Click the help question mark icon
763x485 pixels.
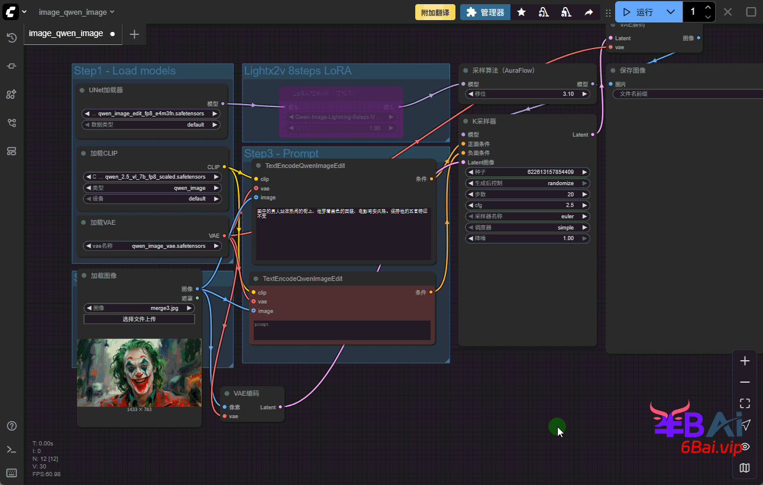click(11, 426)
